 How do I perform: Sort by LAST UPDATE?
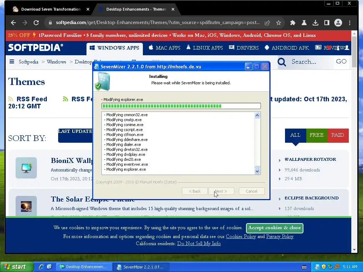pos(75,135)
